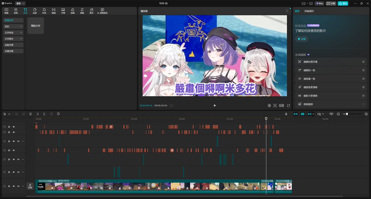Toggle the auto snapping button
The height and width of the screenshot is (199, 371).
coord(303,114)
